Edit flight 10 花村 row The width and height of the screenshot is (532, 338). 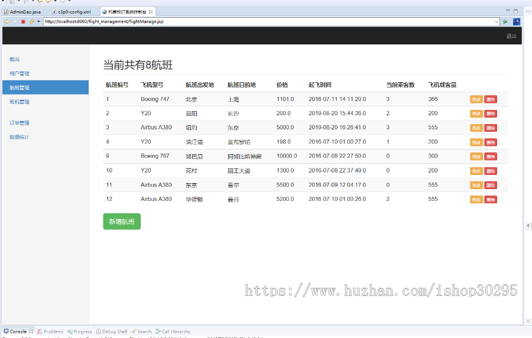476,171
